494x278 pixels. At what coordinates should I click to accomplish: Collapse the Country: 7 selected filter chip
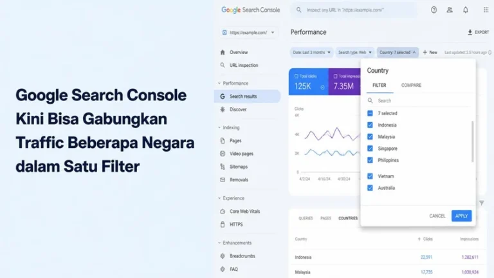coord(398,52)
